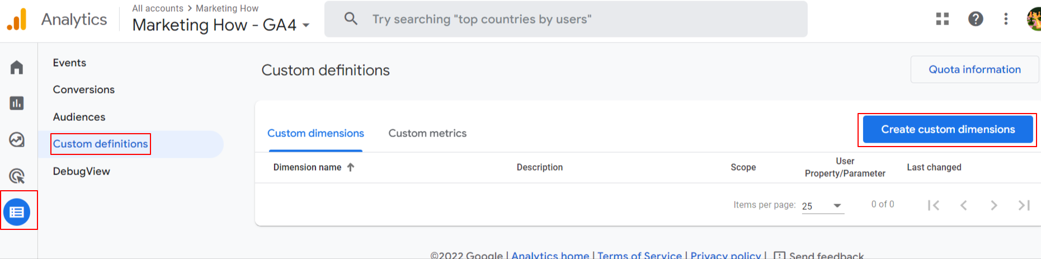Viewport: 1041px width, 259px height.
Task: Select the Custom dimensions tab
Action: click(x=315, y=134)
